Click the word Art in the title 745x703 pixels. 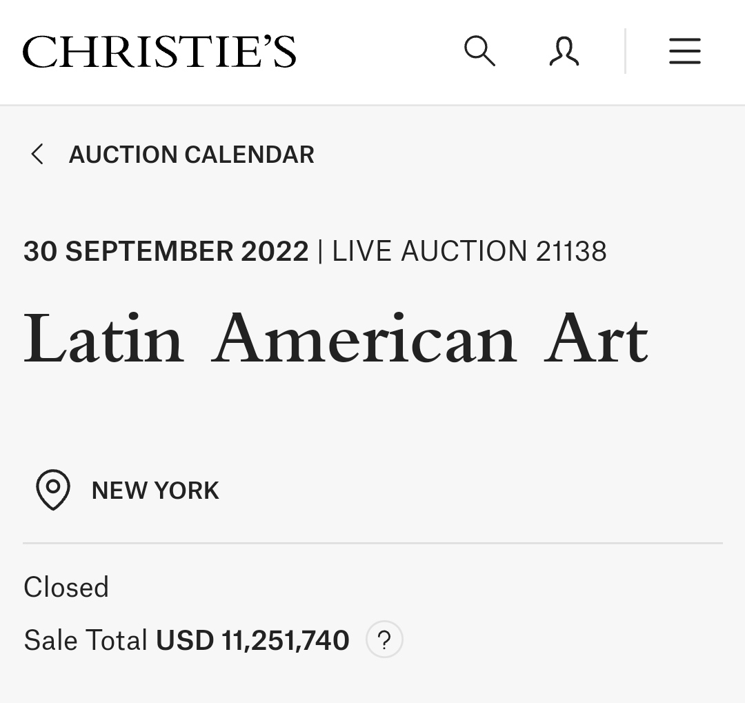[597, 338]
